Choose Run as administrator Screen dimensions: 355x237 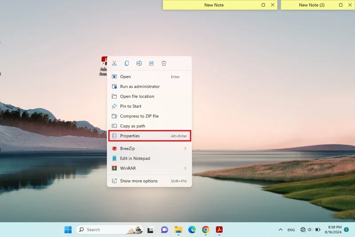(150, 87)
